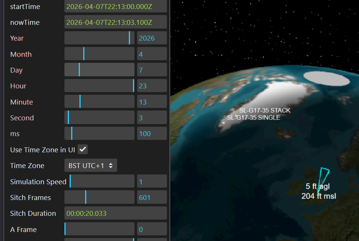The width and height of the screenshot is (359, 241).
Task: Click the Hour slider bar
Action: coord(99,86)
